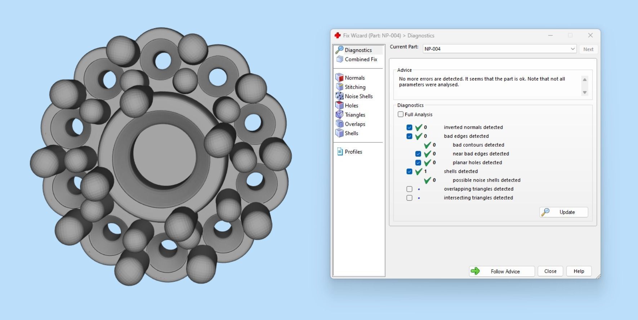
Task: Click green checkmark beside bad contours detected
Action: coord(428,145)
